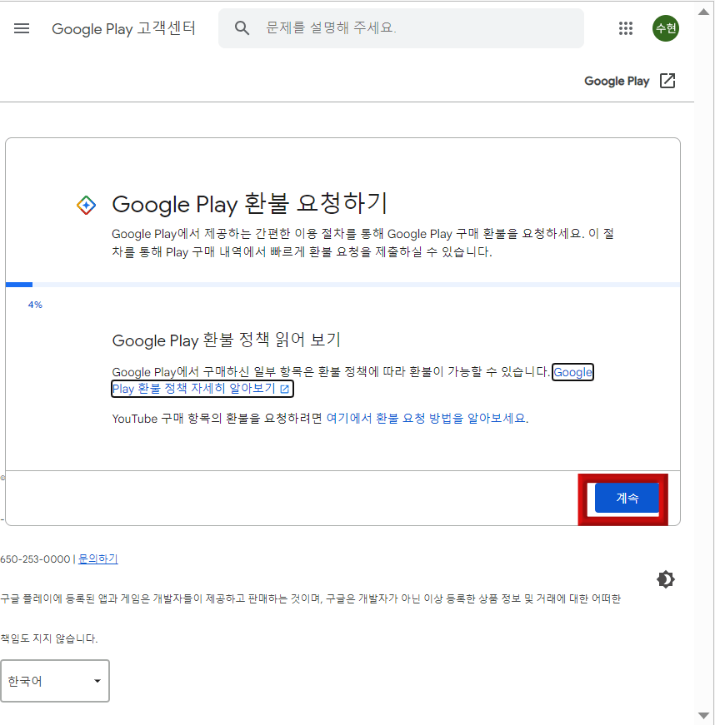Click the external link icon on 자세히 알아보기
Screen dimensions: 715x725
(x=284, y=389)
